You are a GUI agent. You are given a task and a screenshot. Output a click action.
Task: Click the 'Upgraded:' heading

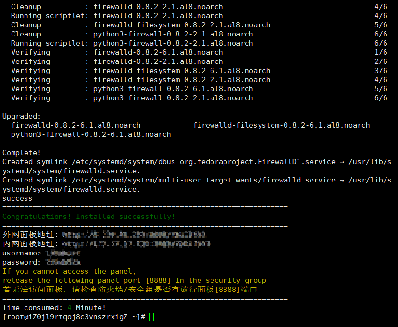(22, 116)
